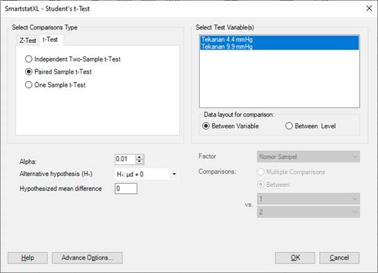Select Independent Two-Sample t-Test option
The image size is (378, 273).
pos(29,59)
